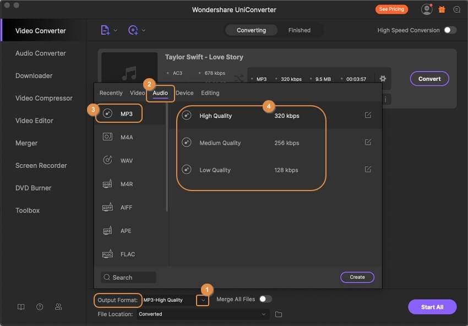468x326 pixels.
Task: Click the Convert button
Action: (429, 79)
